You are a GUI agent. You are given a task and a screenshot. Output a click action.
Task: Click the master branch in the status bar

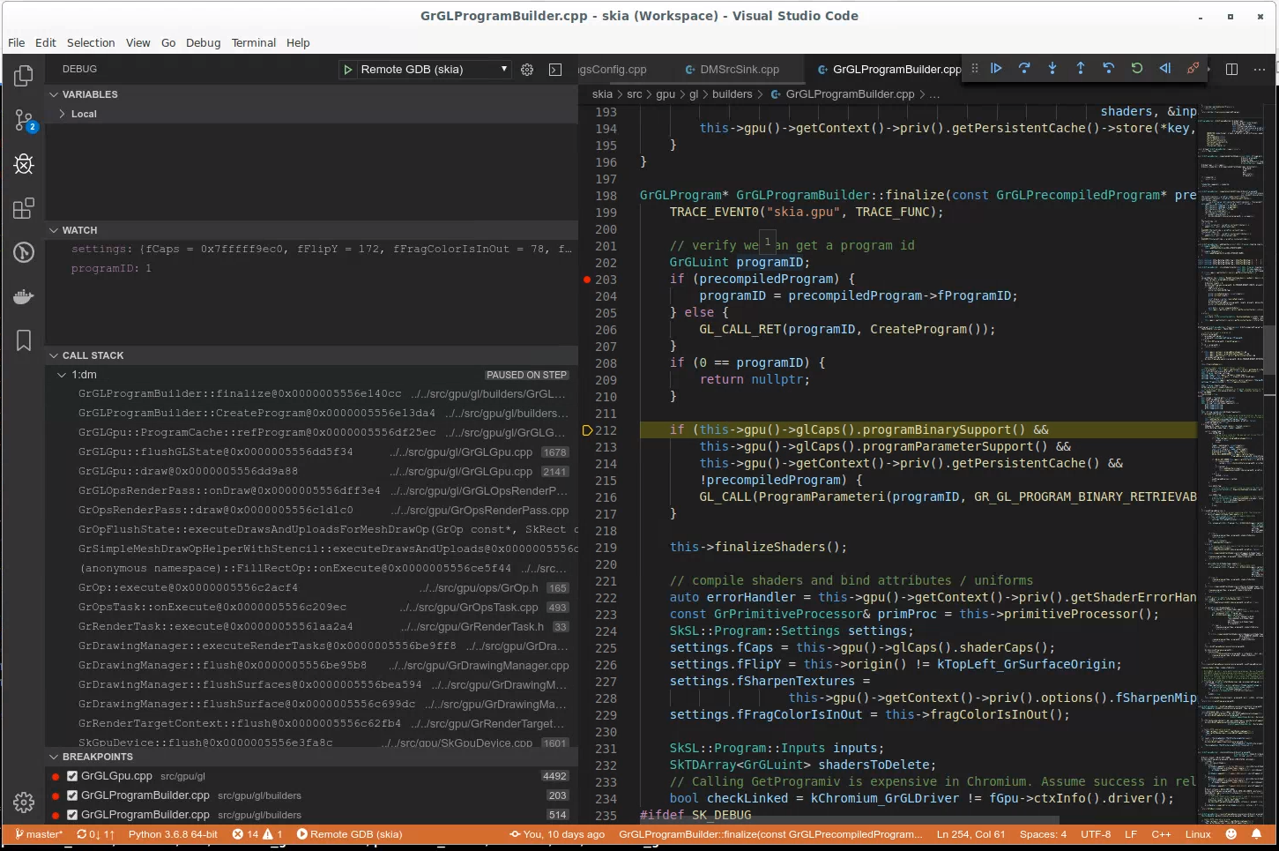point(39,834)
